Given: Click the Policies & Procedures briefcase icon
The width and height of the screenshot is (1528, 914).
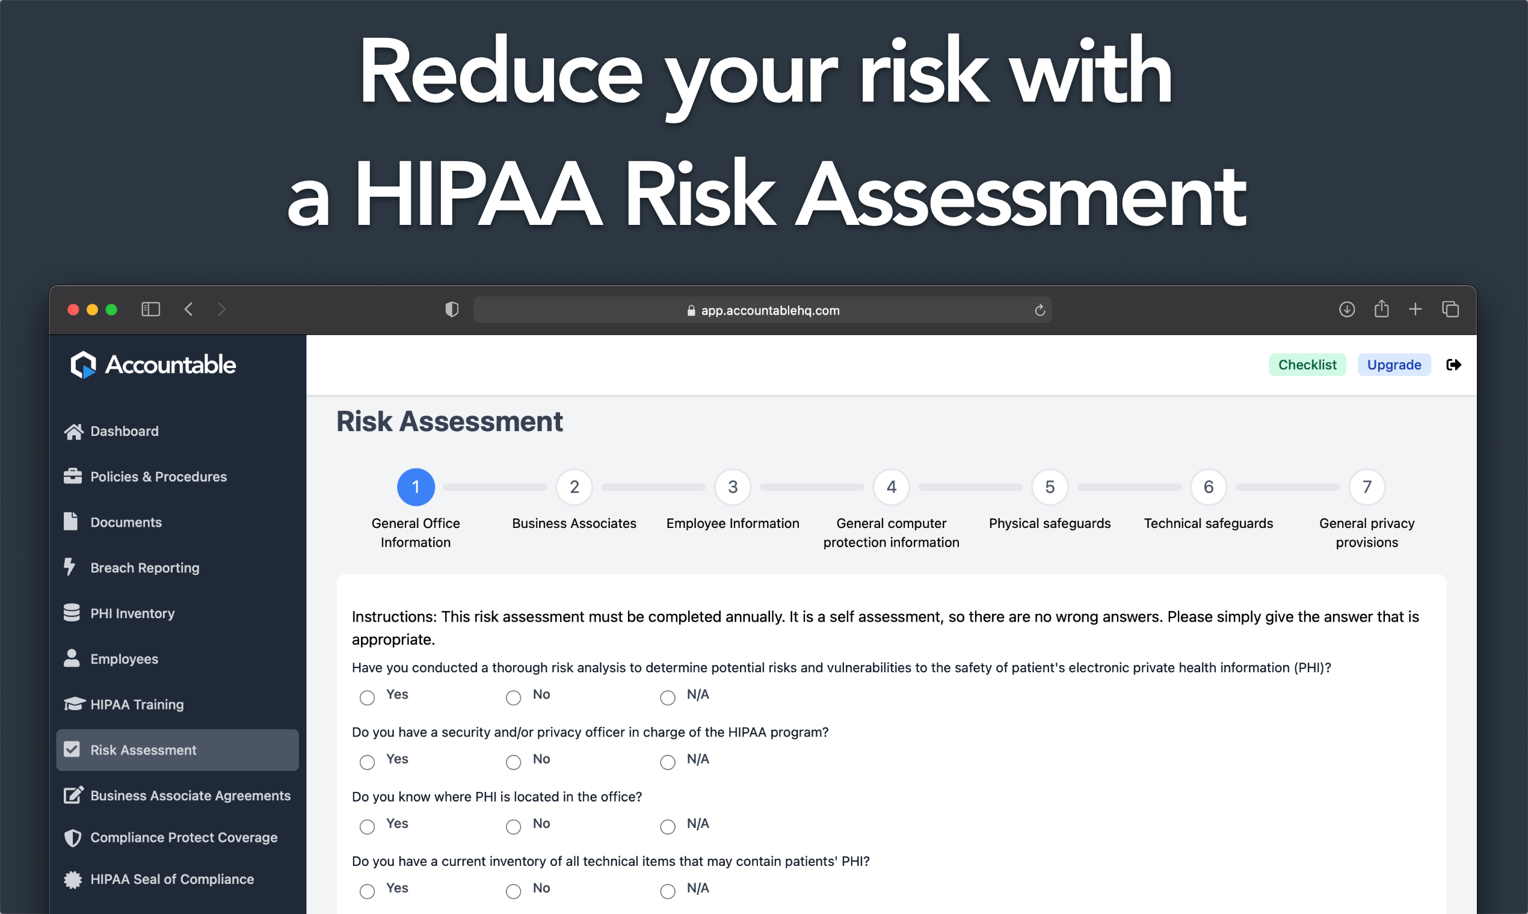Looking at the screenshot, I should tap(73, 476).
